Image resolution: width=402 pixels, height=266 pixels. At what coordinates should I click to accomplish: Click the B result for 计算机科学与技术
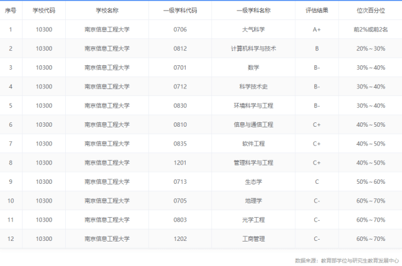click(317, 48)
